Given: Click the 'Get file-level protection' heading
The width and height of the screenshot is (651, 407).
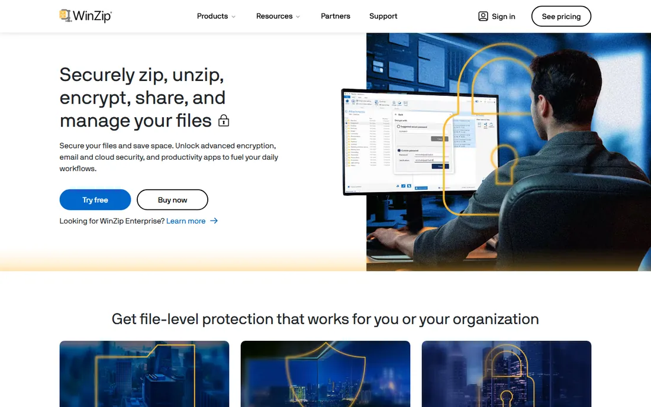Looking at the screenshot, I should pyautogui.click(x=325, y=319).
